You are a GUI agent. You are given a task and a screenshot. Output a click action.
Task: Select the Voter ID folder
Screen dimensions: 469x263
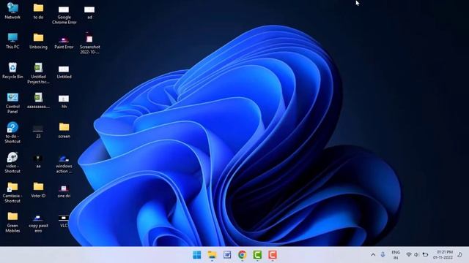point(38,190)
